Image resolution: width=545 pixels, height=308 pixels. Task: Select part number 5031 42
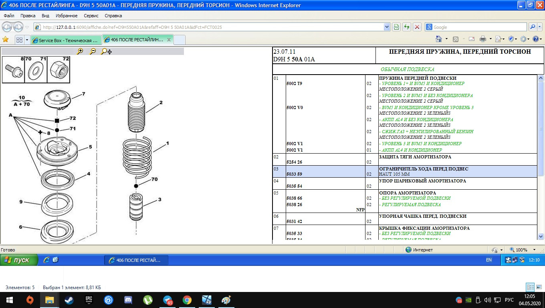[x=295, y=221]
